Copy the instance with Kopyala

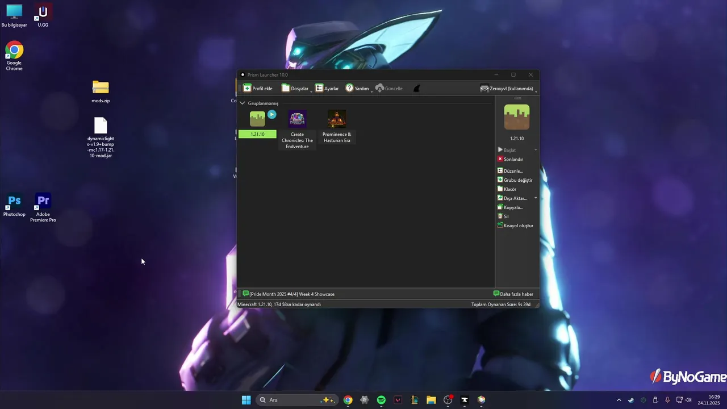(x=510, y=207)
